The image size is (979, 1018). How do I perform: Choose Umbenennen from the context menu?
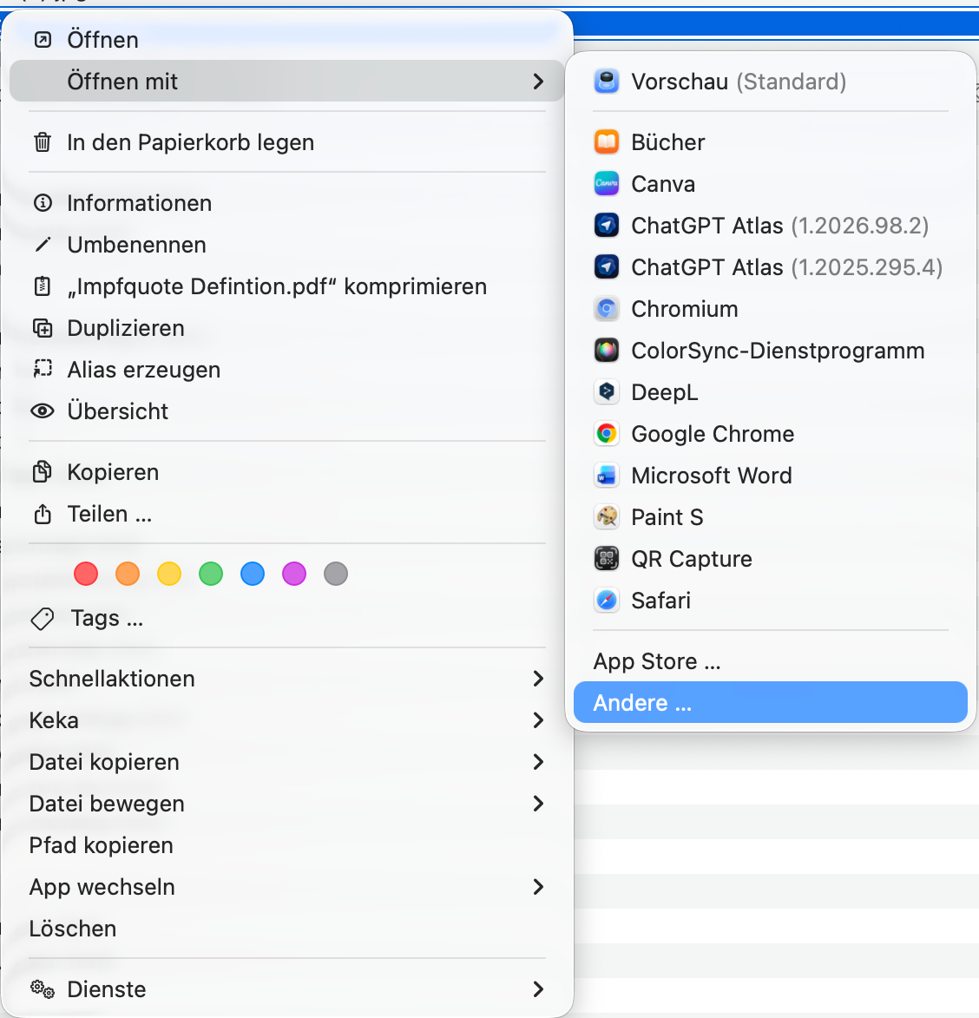tap(286, 245)
